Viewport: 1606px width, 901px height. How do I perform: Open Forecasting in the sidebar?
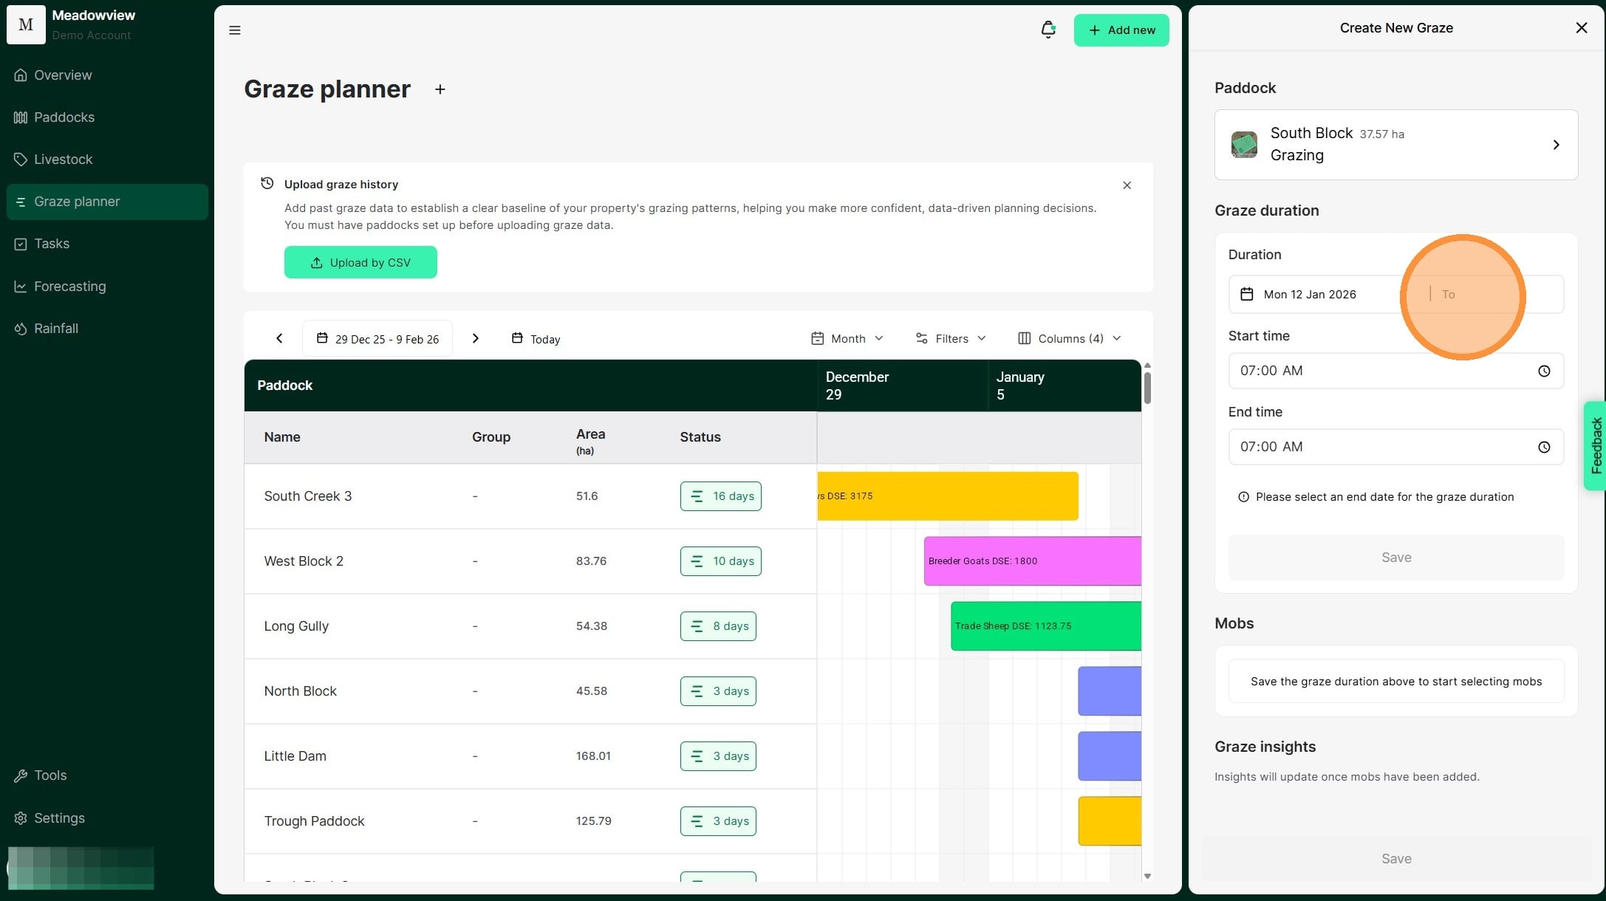click(69, 287)
